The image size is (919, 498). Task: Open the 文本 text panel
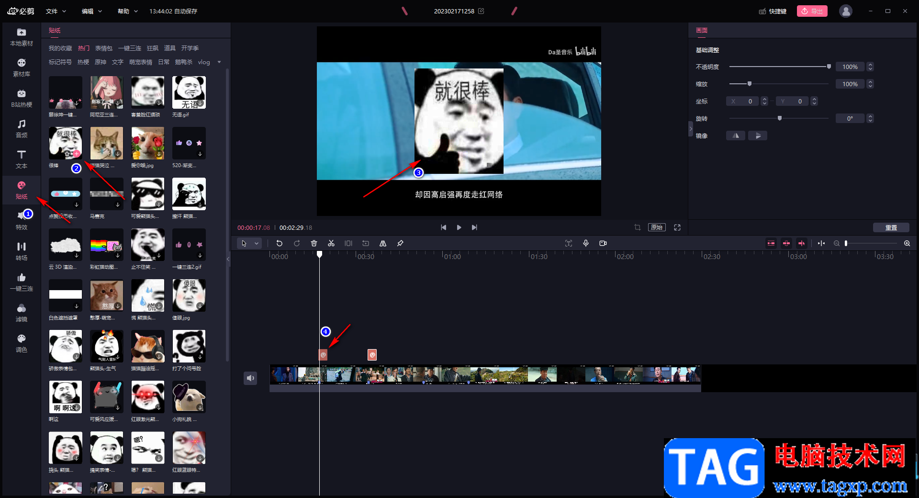[x=22, y=159]
